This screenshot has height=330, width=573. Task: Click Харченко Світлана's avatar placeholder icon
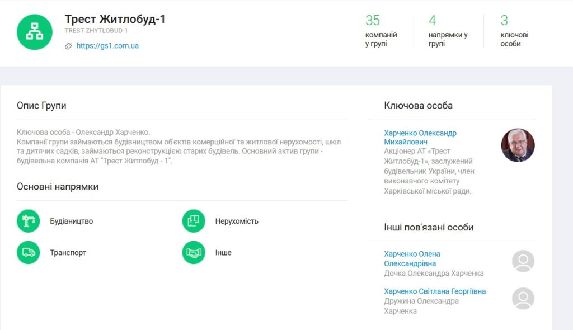click(x=523, y=298)
